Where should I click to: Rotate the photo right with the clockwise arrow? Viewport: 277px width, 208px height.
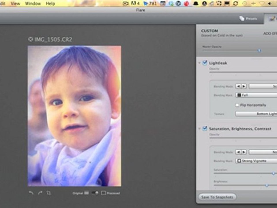point(40,193)
